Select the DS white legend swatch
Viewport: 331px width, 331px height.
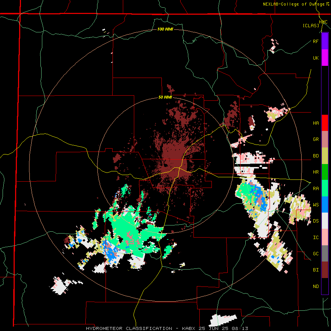tap(325, 221)
